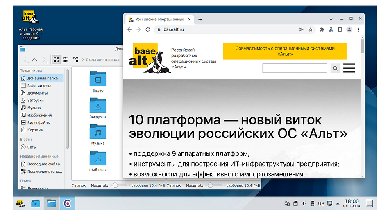381x214 pixels.
Task: Activate the Dolphin file manager taskbar icon
Action: tap(51, 204)
